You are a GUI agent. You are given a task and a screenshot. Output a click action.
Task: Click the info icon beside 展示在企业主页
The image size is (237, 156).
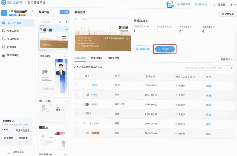click(194, 77)
